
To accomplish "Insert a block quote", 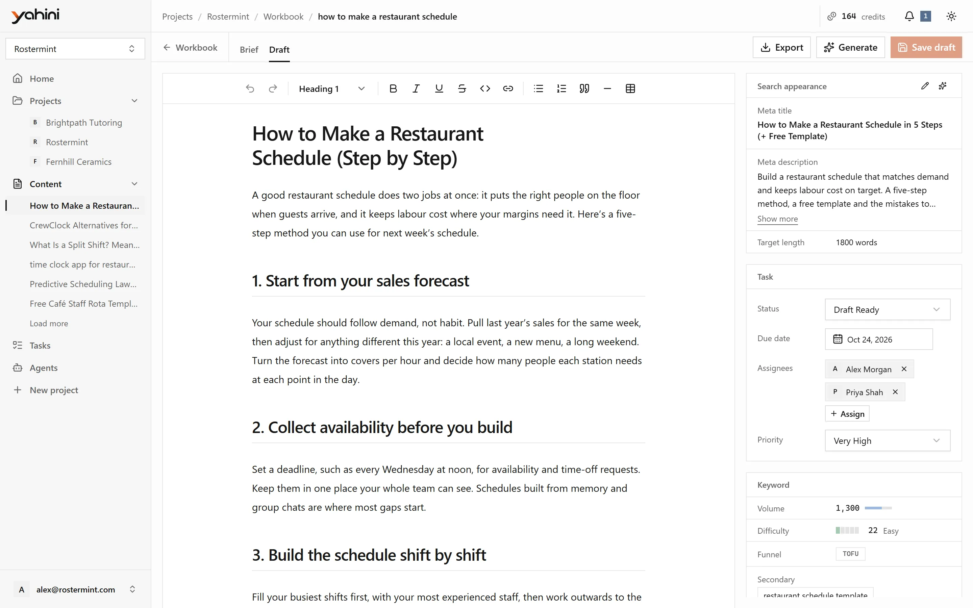I will (x=584, y=88).
